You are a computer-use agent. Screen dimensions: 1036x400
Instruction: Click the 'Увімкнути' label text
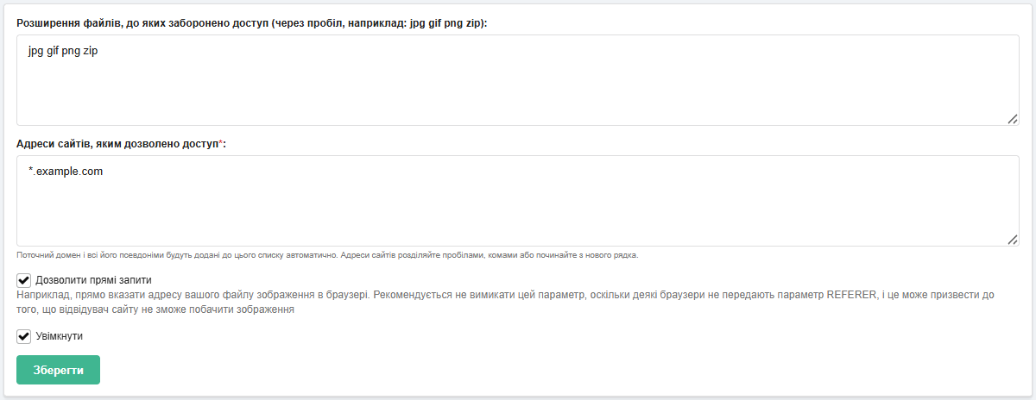point(60,336)
